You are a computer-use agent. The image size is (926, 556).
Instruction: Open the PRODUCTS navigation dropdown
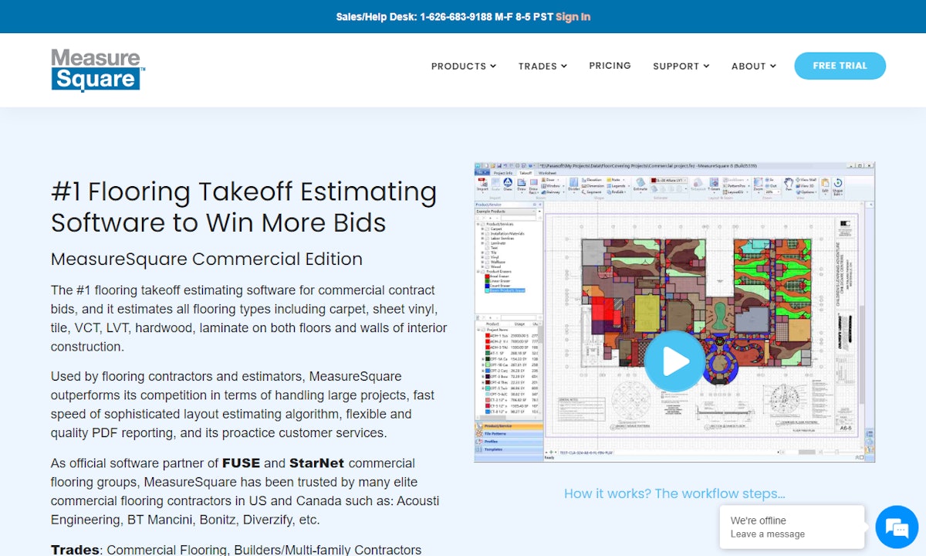[x=458, y=66]
